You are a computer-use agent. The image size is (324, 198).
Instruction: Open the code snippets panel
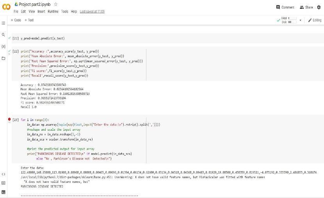tap(4, 174)
